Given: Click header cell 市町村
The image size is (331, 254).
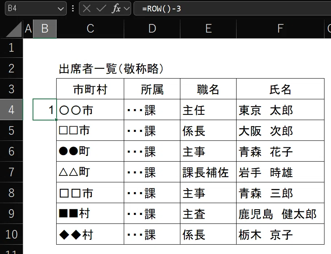Looking at the screenshot, I should (x=90, y=89).
